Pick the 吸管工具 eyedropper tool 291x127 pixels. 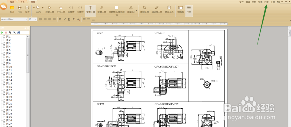(102, 9)
